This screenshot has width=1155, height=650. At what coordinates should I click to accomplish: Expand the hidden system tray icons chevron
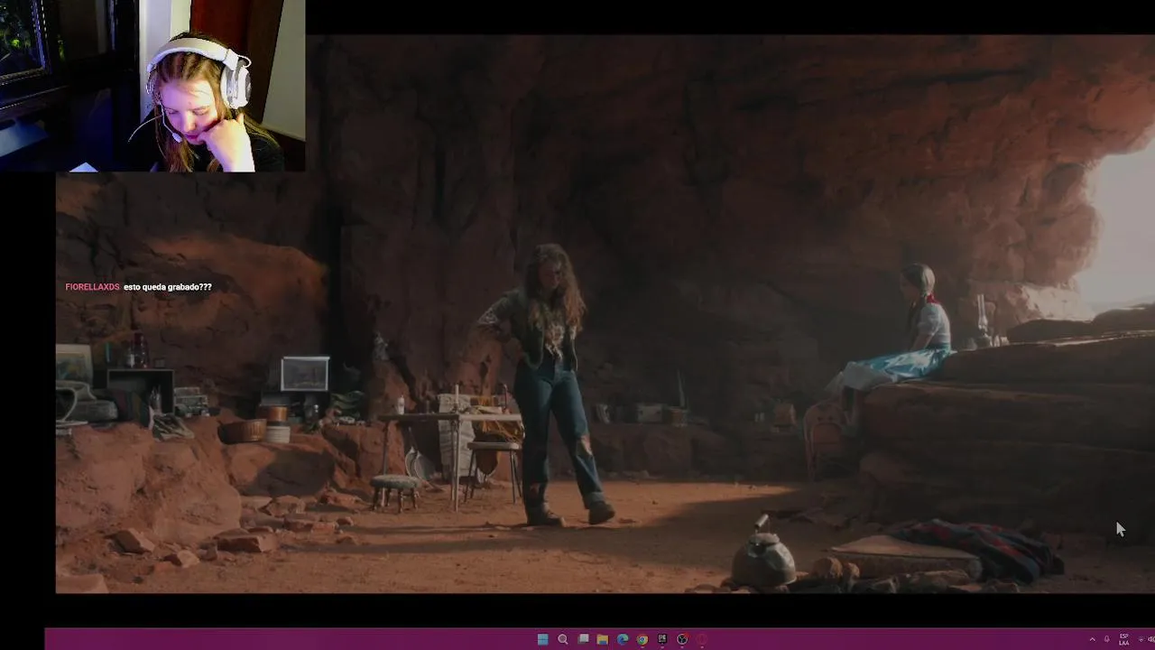tap(1092, 639)
